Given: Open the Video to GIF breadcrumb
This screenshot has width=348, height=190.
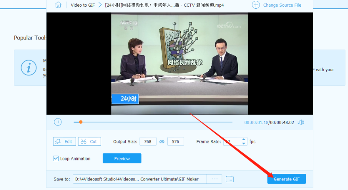Looking at the screenshot, I should click(x=82, y=5).
